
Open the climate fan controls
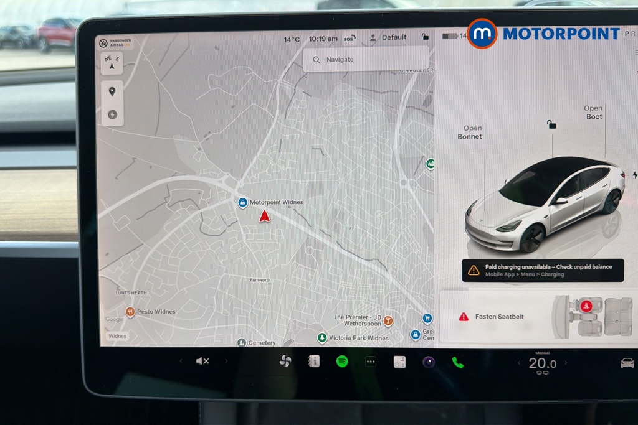coord(284,361)
